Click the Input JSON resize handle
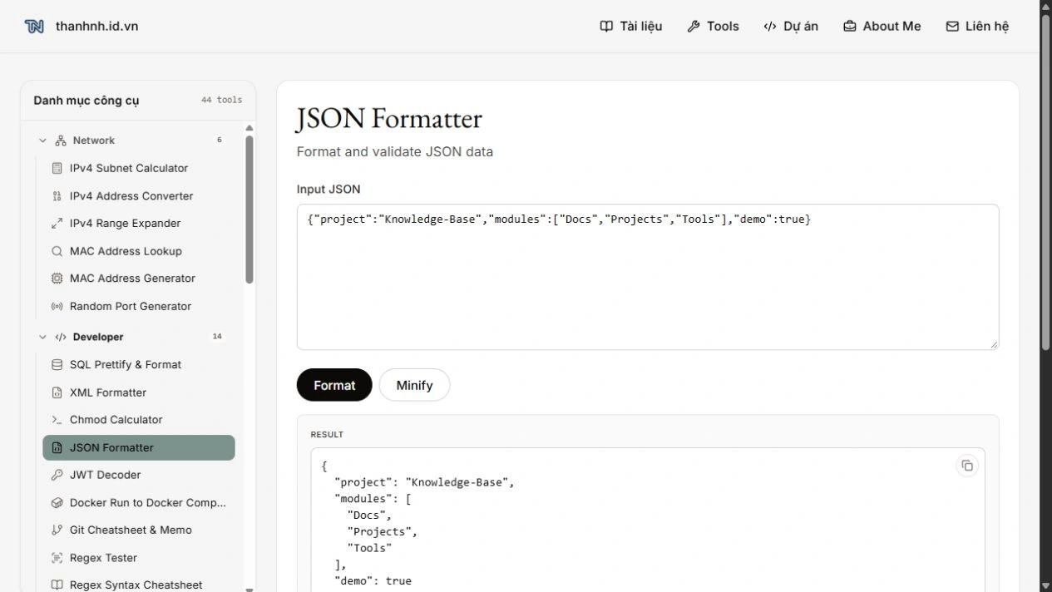1052x592 pixels. tap(993, 343)
